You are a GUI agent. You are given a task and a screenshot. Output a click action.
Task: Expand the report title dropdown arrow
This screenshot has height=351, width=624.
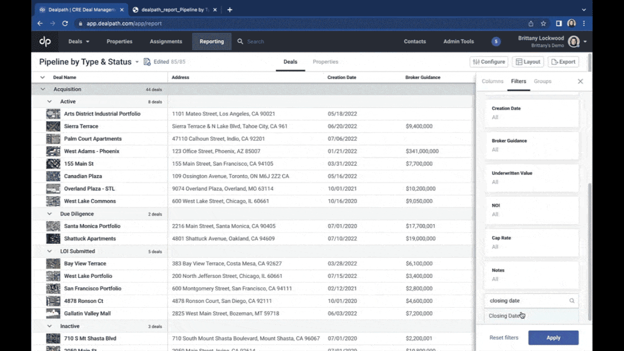point(137,62)
